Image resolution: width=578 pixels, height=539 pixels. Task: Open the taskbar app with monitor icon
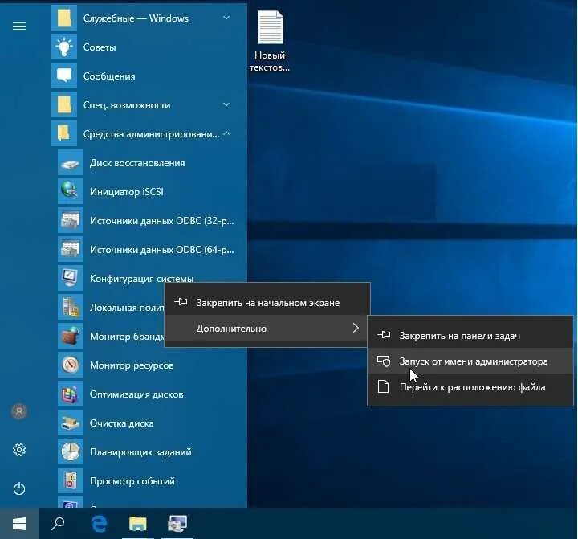[177, 523]
